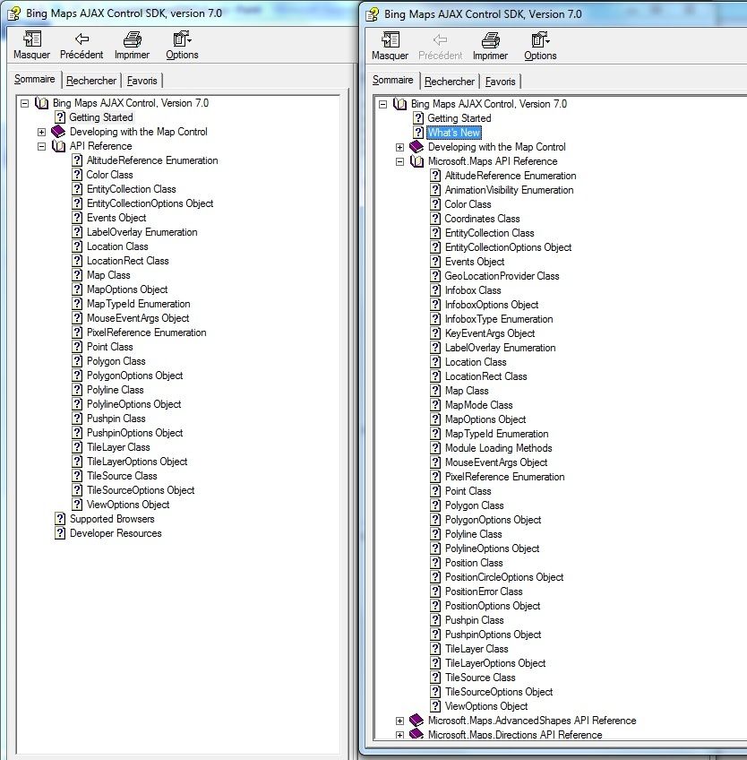This screenshot has width=747, height=760.
Task: Collapse the root node in right window tree
Action: pyautogui.click(x=382, y=104)
